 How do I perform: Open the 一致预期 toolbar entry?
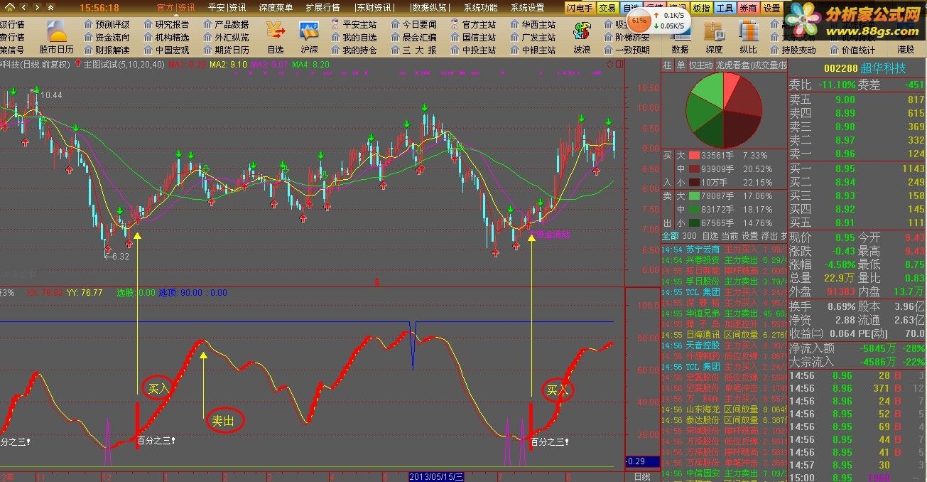point(627,50)
